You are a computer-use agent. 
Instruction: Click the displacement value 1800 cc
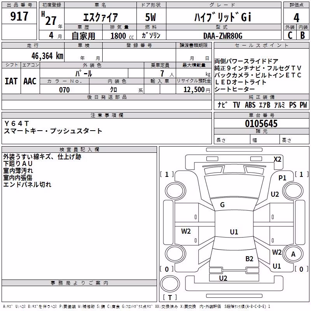pos(122,36)
